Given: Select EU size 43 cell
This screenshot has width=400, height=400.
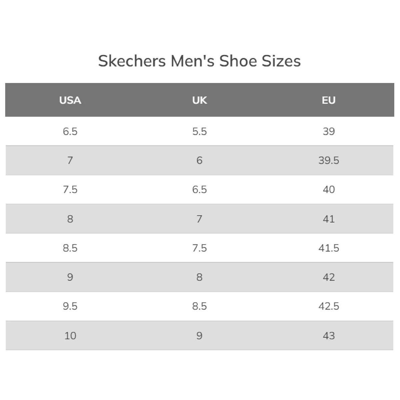Looking at the screenshot, I should click(x=329, y=336).
